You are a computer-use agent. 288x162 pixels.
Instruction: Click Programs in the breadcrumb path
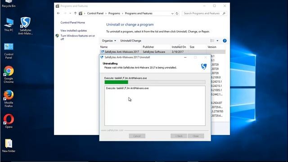click(114, 13)
